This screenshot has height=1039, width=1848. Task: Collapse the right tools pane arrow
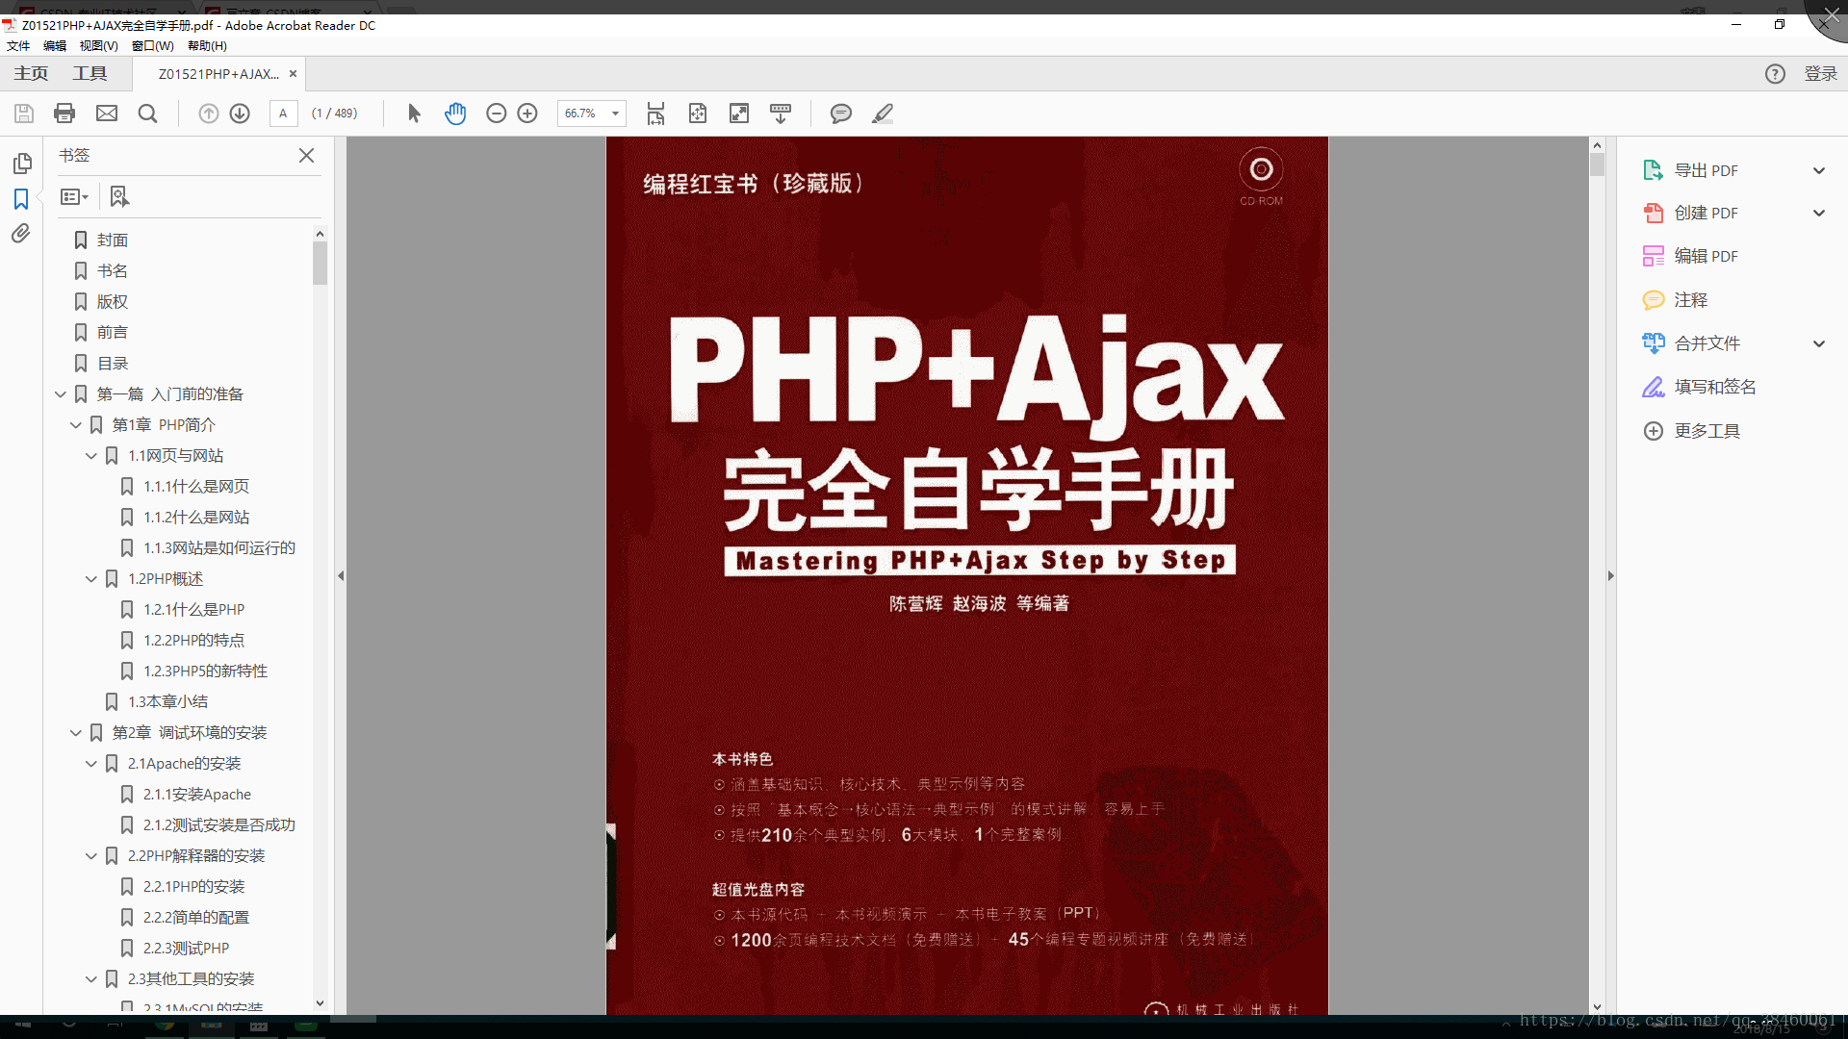coord(1610,576)
